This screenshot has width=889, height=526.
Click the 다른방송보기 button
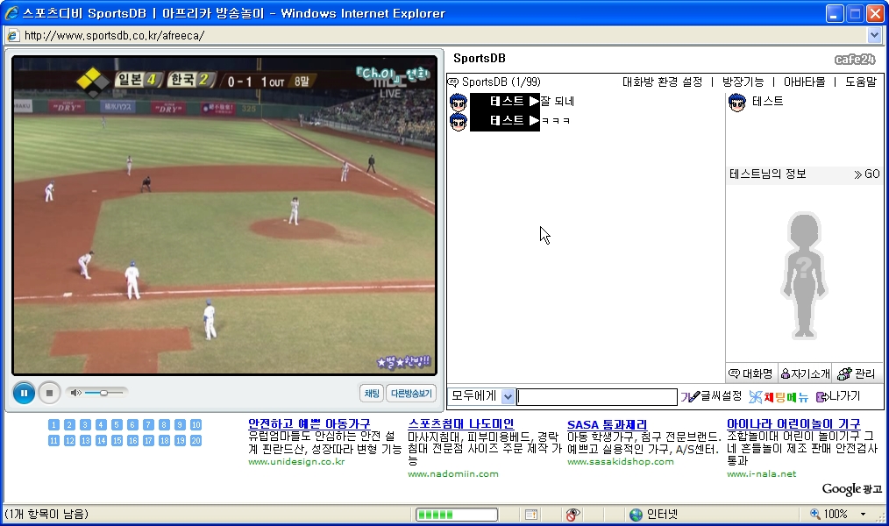(410, 393)
